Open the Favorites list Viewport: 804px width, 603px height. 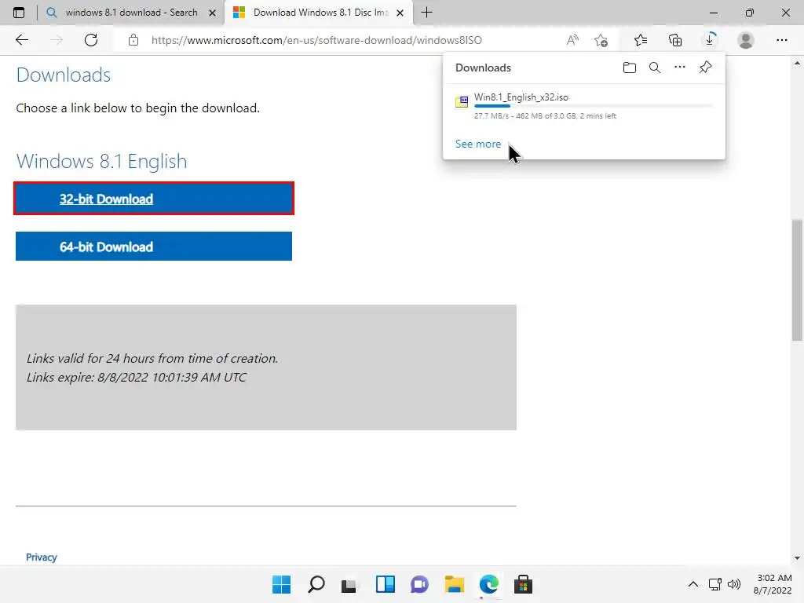point(641,40)
